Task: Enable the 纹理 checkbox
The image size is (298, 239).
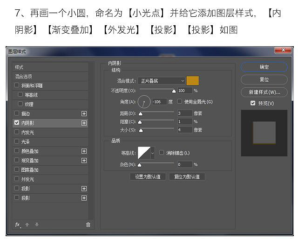Action: (x=20, y=104)
